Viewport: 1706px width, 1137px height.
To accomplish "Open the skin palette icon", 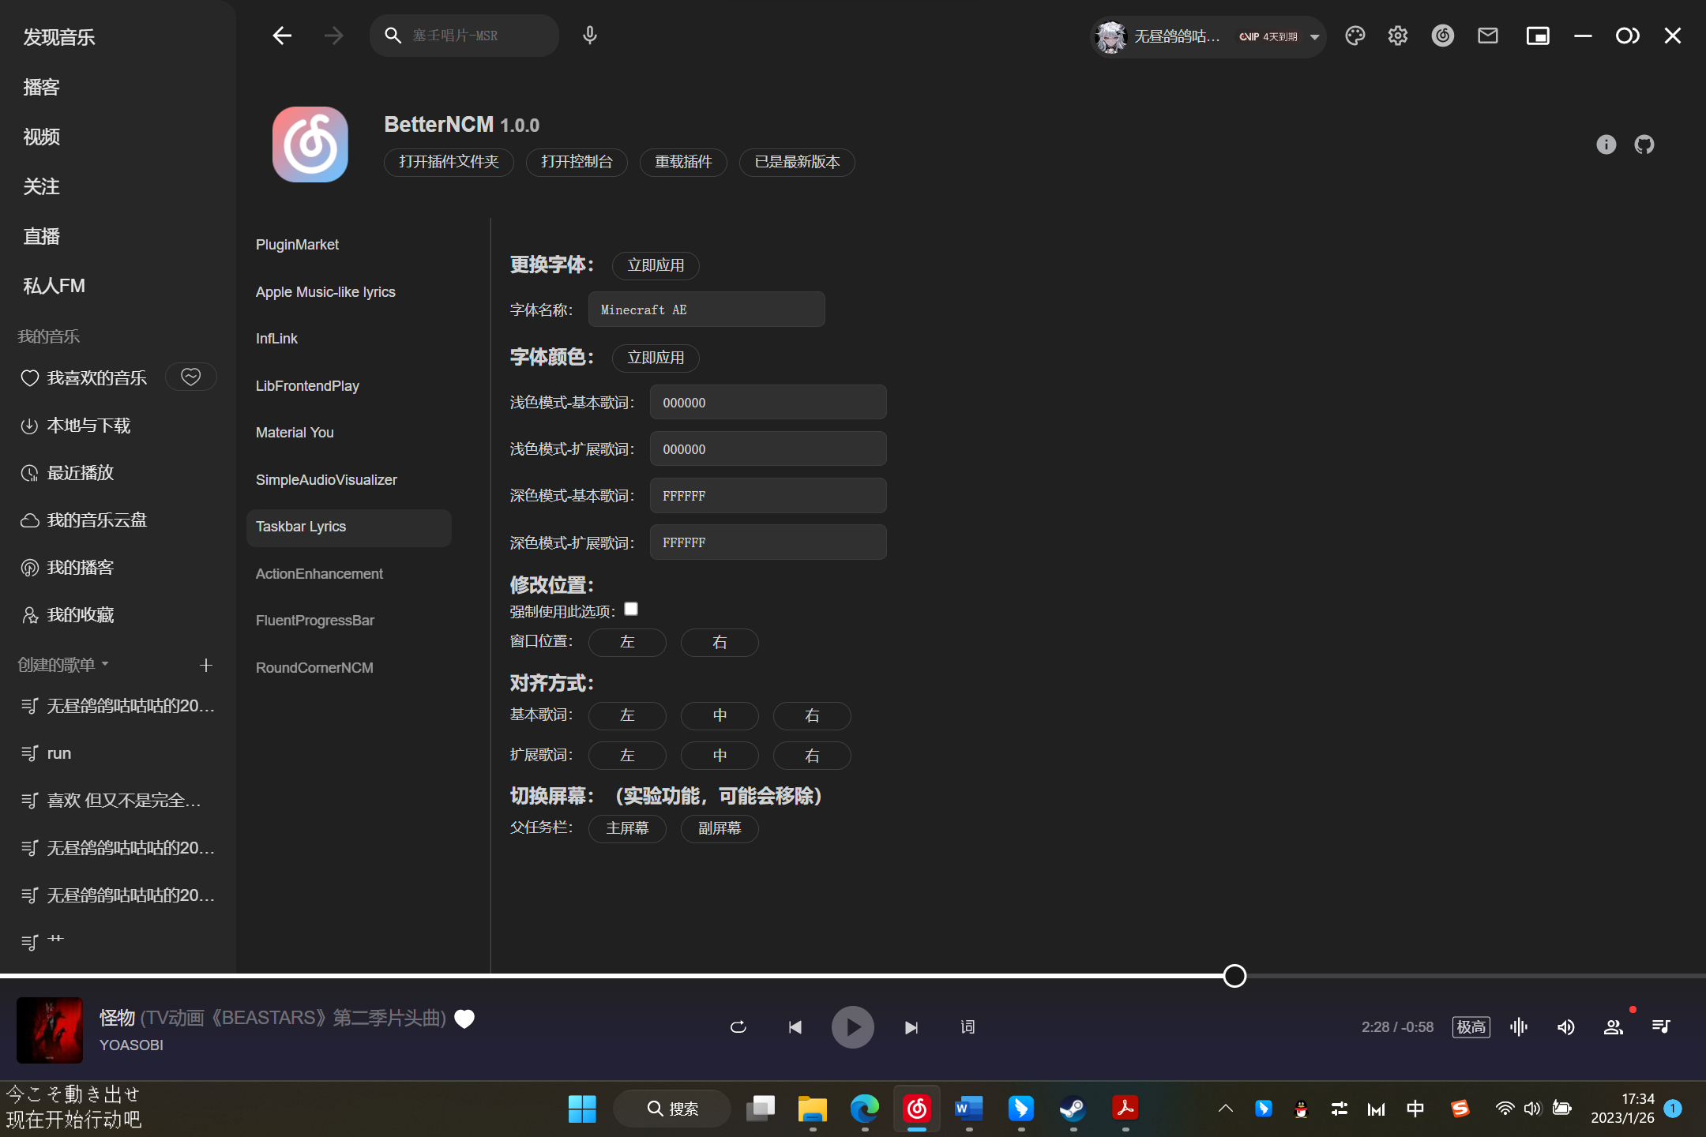I will coord(1355,36).
